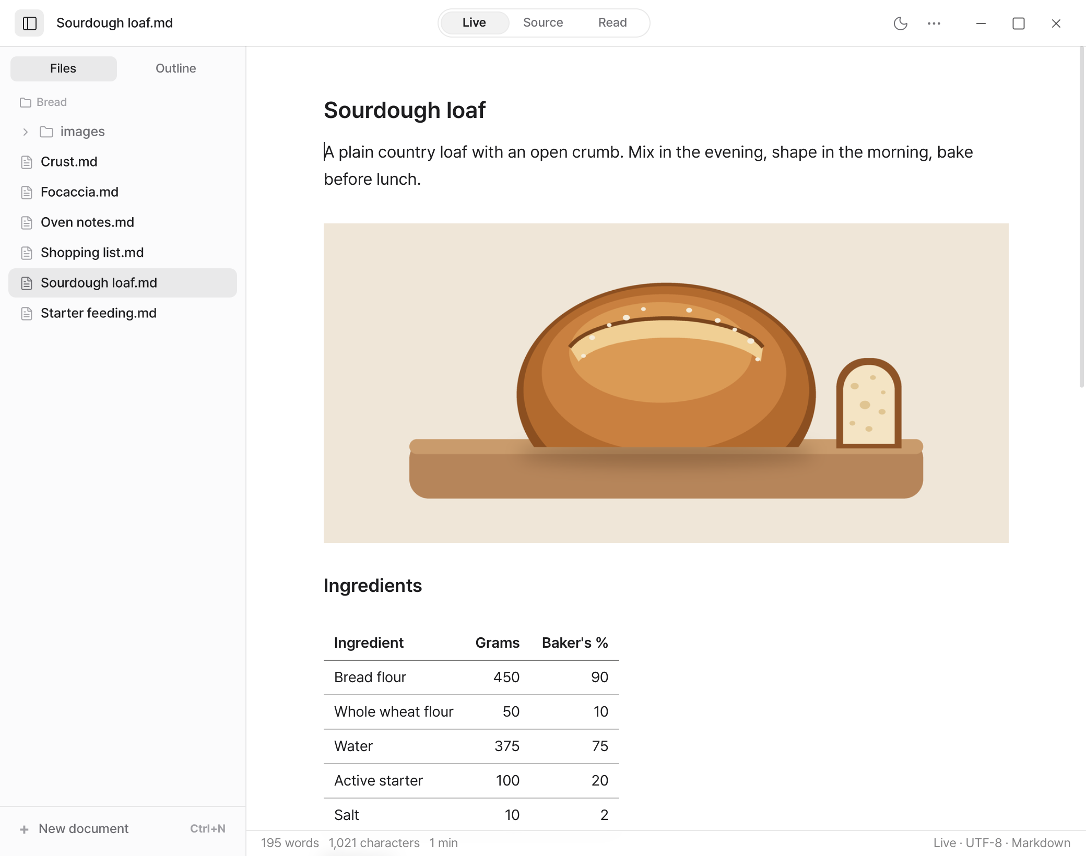Open Oven notes.md
This screenshot has width=1086, height=856.
tap(123, 222)
